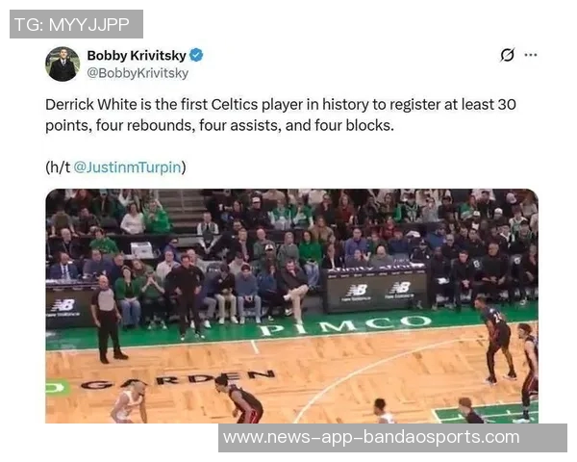Click the Grok slashed-circle icon
Screen dimensions: 577x462
tap(507, 55)
